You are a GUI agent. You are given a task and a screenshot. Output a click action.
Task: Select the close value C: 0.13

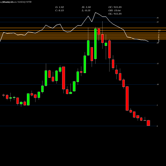click(59, 11)
